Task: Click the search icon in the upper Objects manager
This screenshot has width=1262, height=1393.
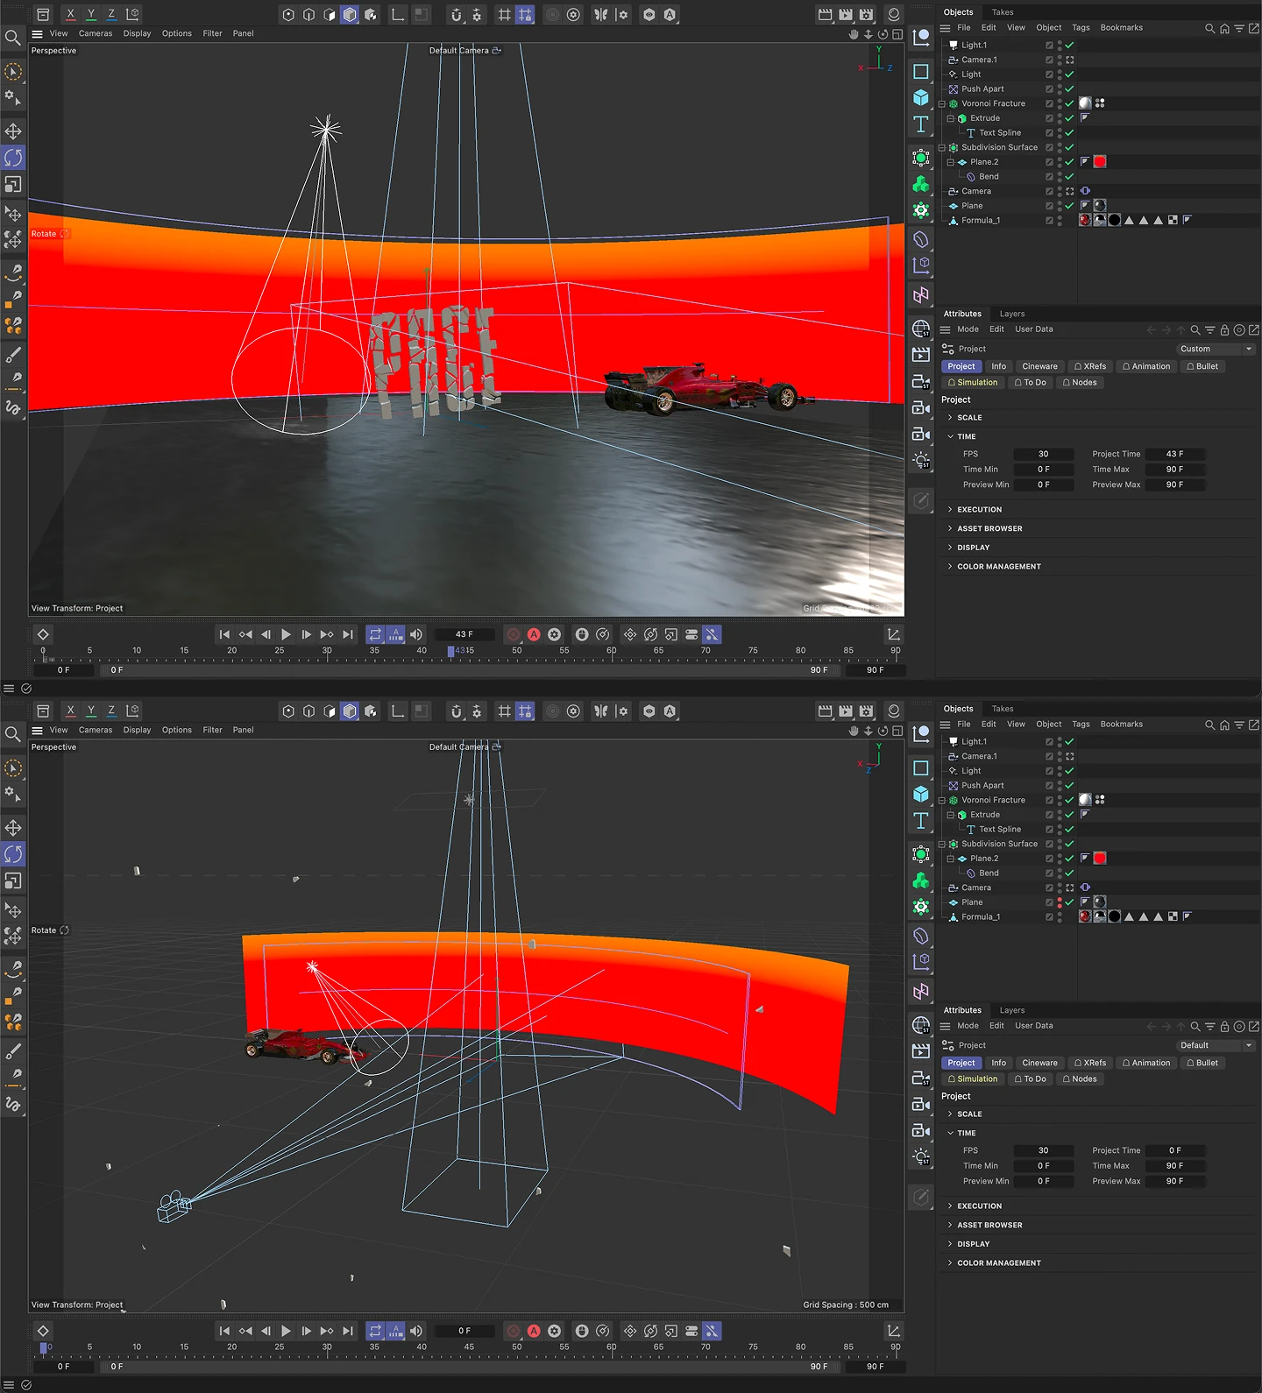Action: pyautogui.click(x=1210, y=28)
